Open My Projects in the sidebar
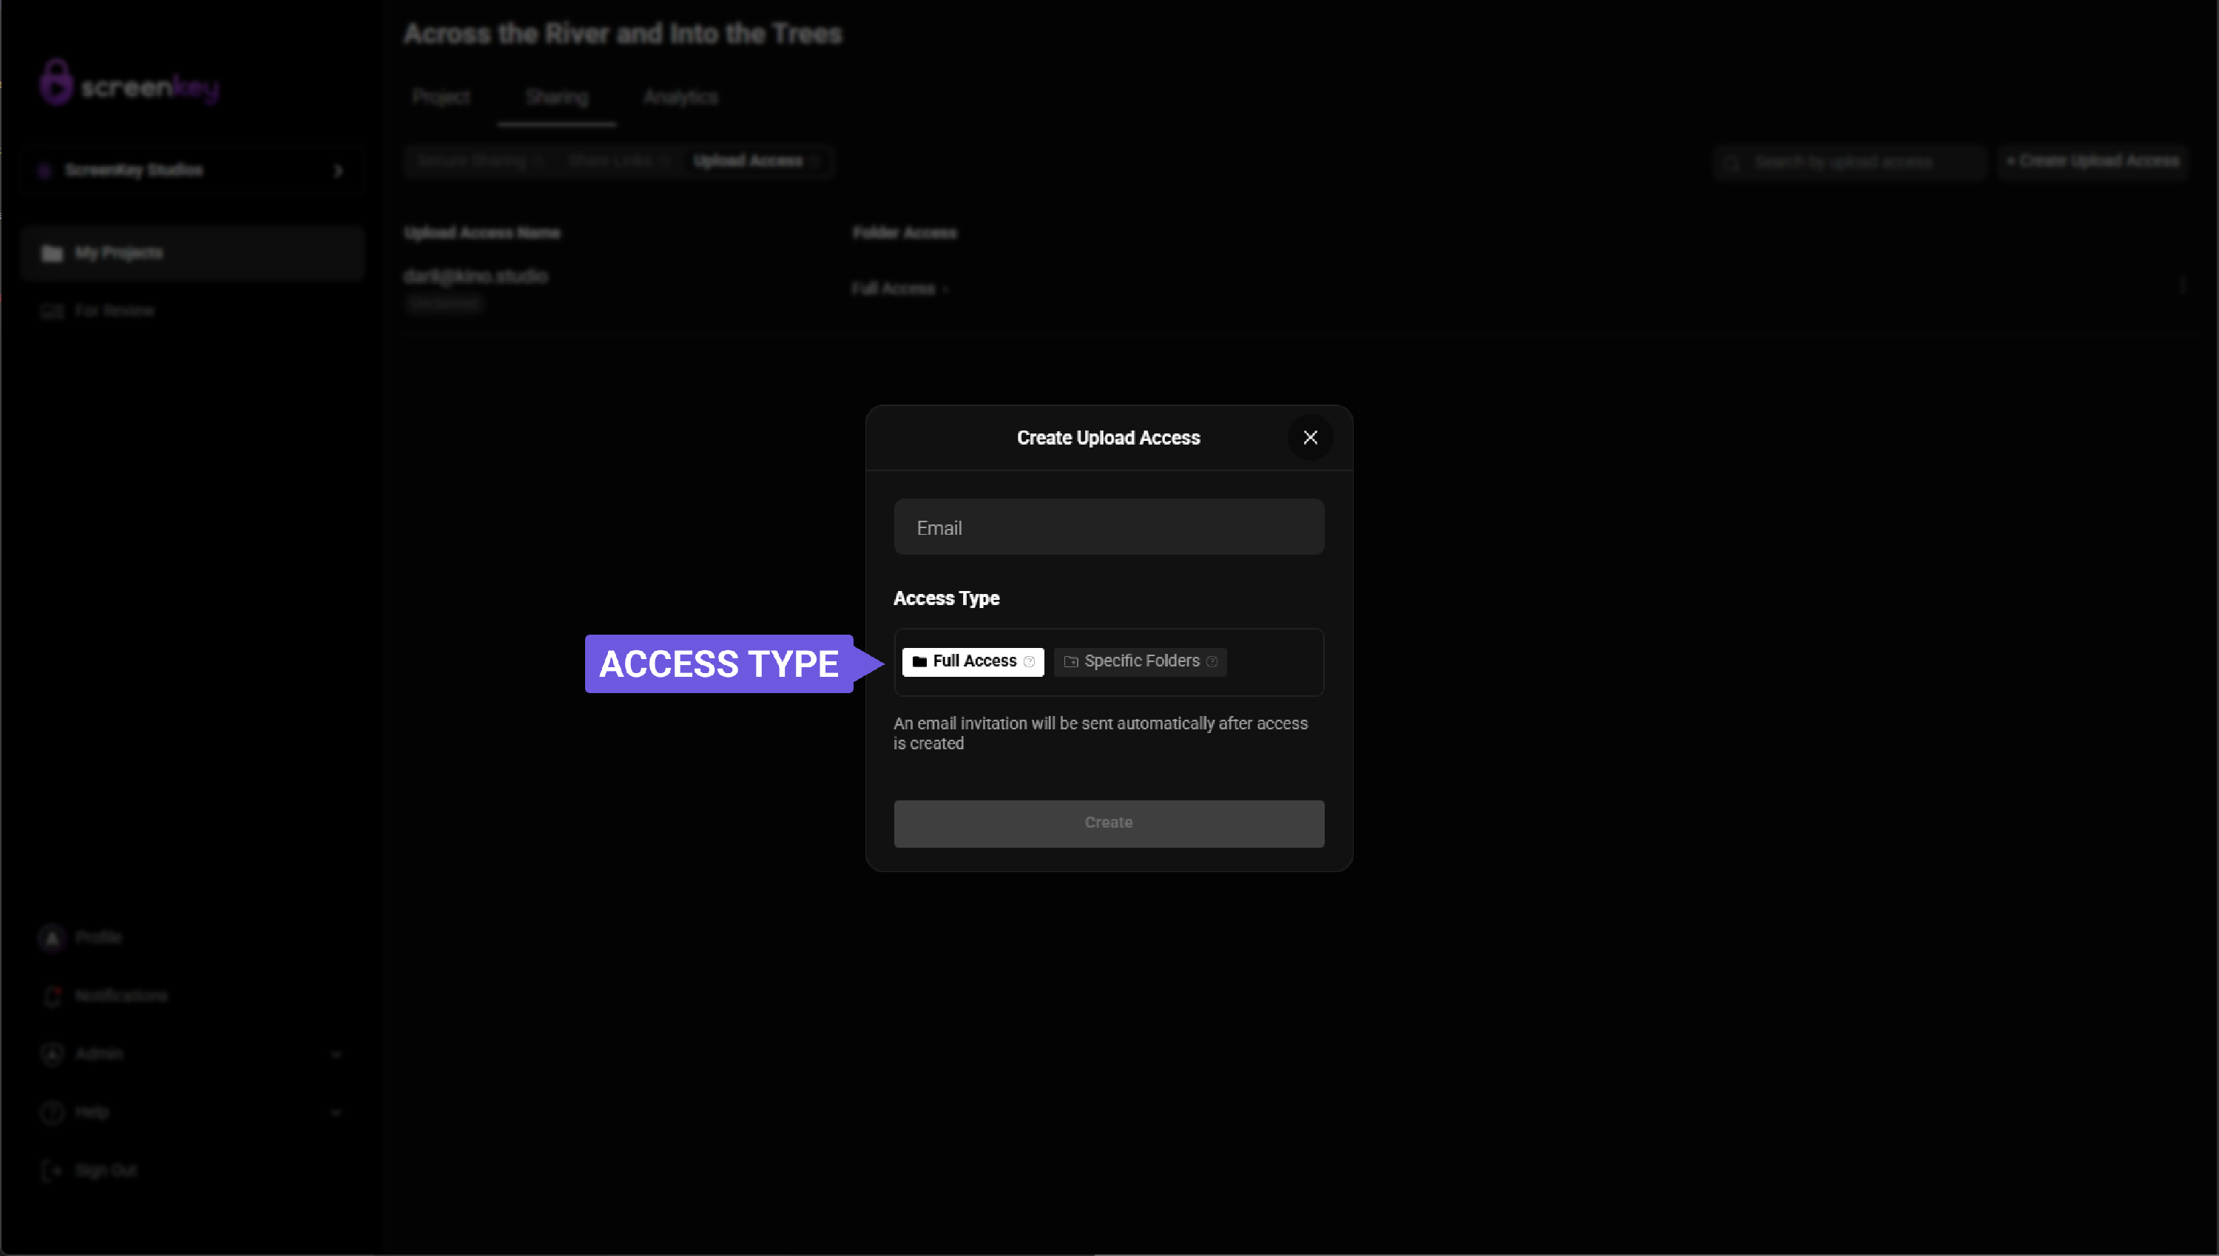 tap(192, 253)
